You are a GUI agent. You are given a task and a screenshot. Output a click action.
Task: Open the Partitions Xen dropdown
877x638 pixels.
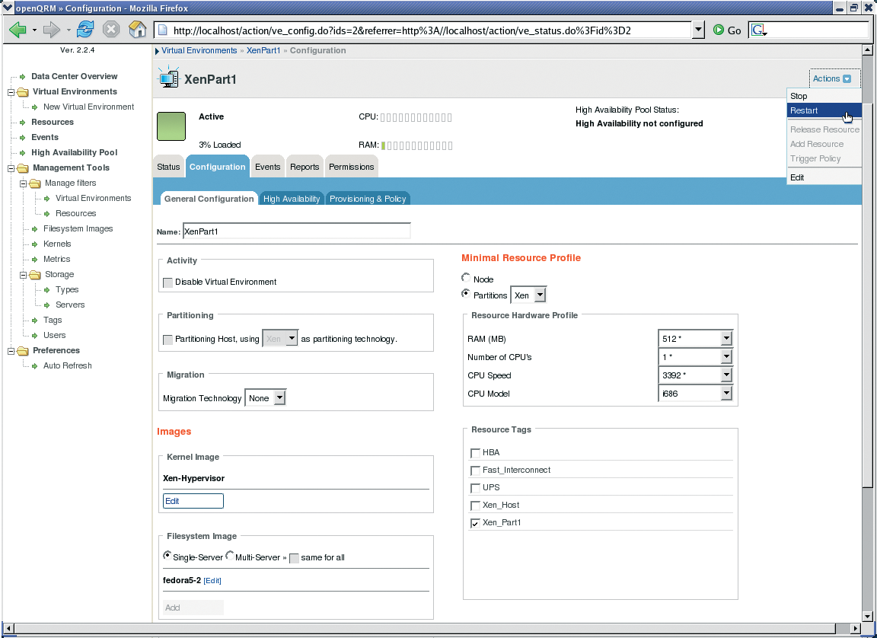click(x=528, y=295)
